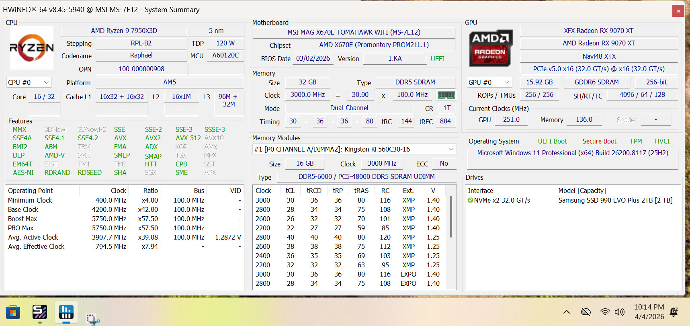Click the MSI MAG X670E TOMAHAWK WIFI motherboard field
This screenshot has height=326, width=690.
(354, 33)
